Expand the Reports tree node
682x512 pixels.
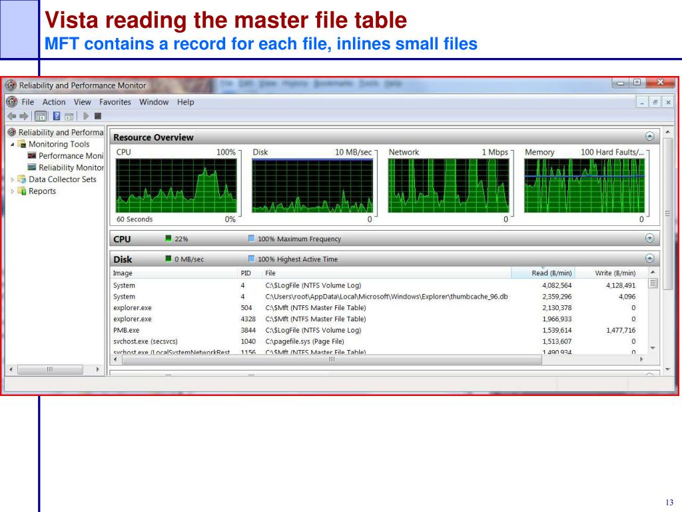(x=12, y=191)
